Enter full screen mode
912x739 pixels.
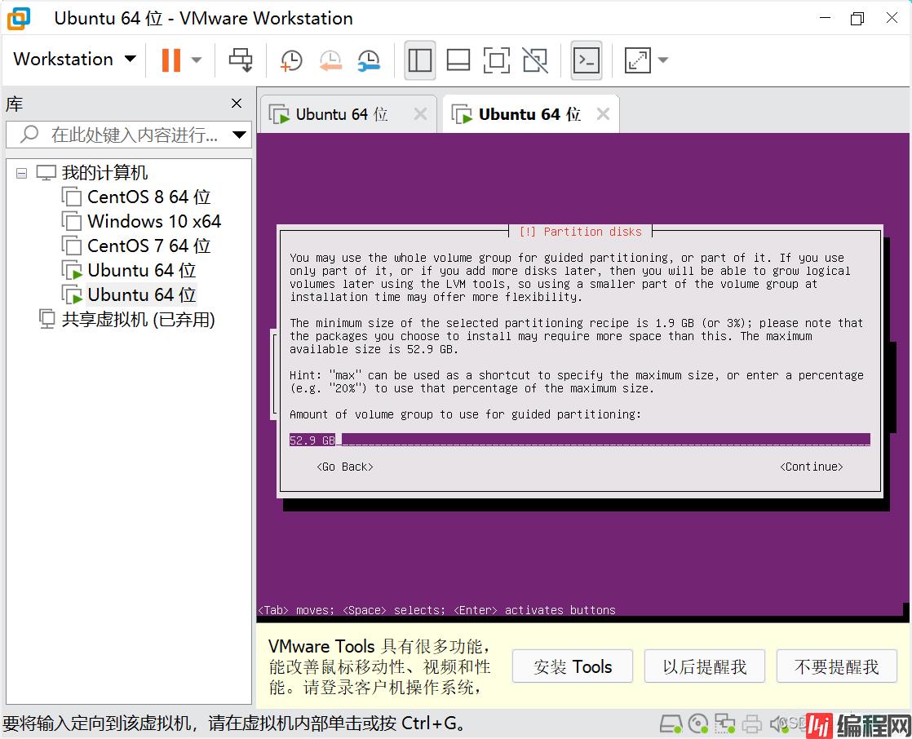point(497,60)
